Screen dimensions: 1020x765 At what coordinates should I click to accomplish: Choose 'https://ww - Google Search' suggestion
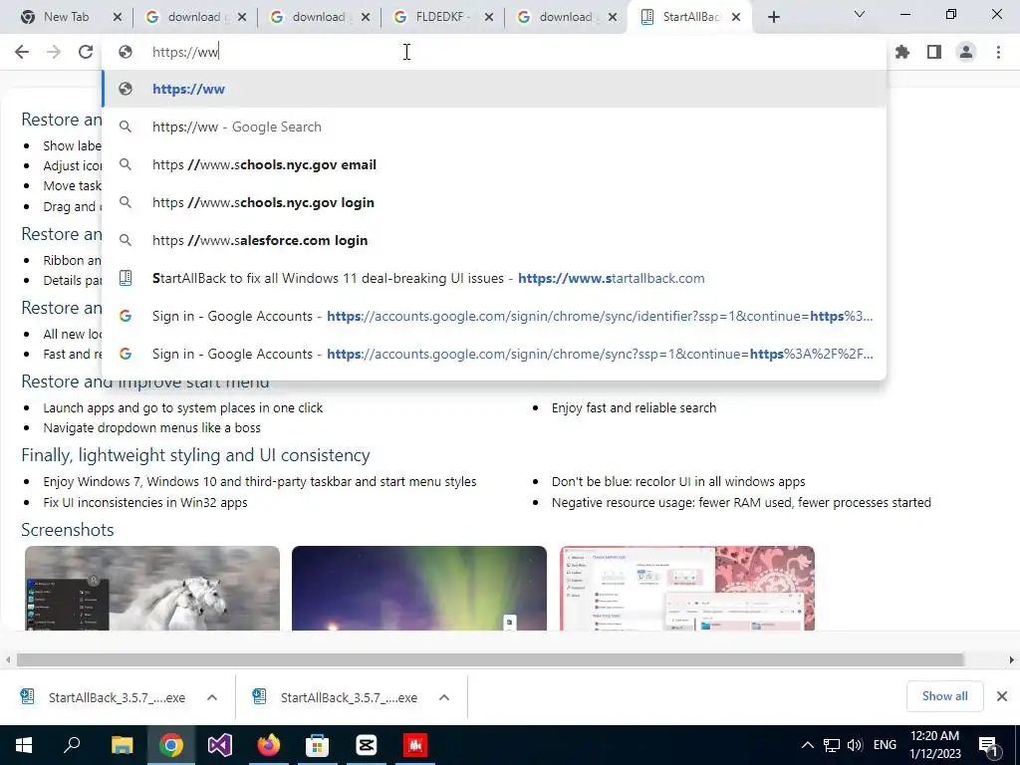pyautogui.click(x=494, y=127)
